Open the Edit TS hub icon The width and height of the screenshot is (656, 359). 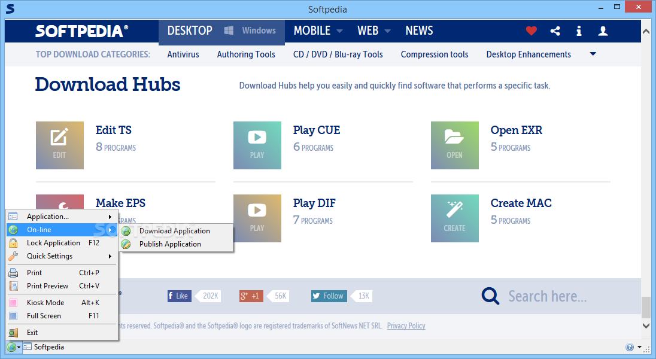[60, 145]
